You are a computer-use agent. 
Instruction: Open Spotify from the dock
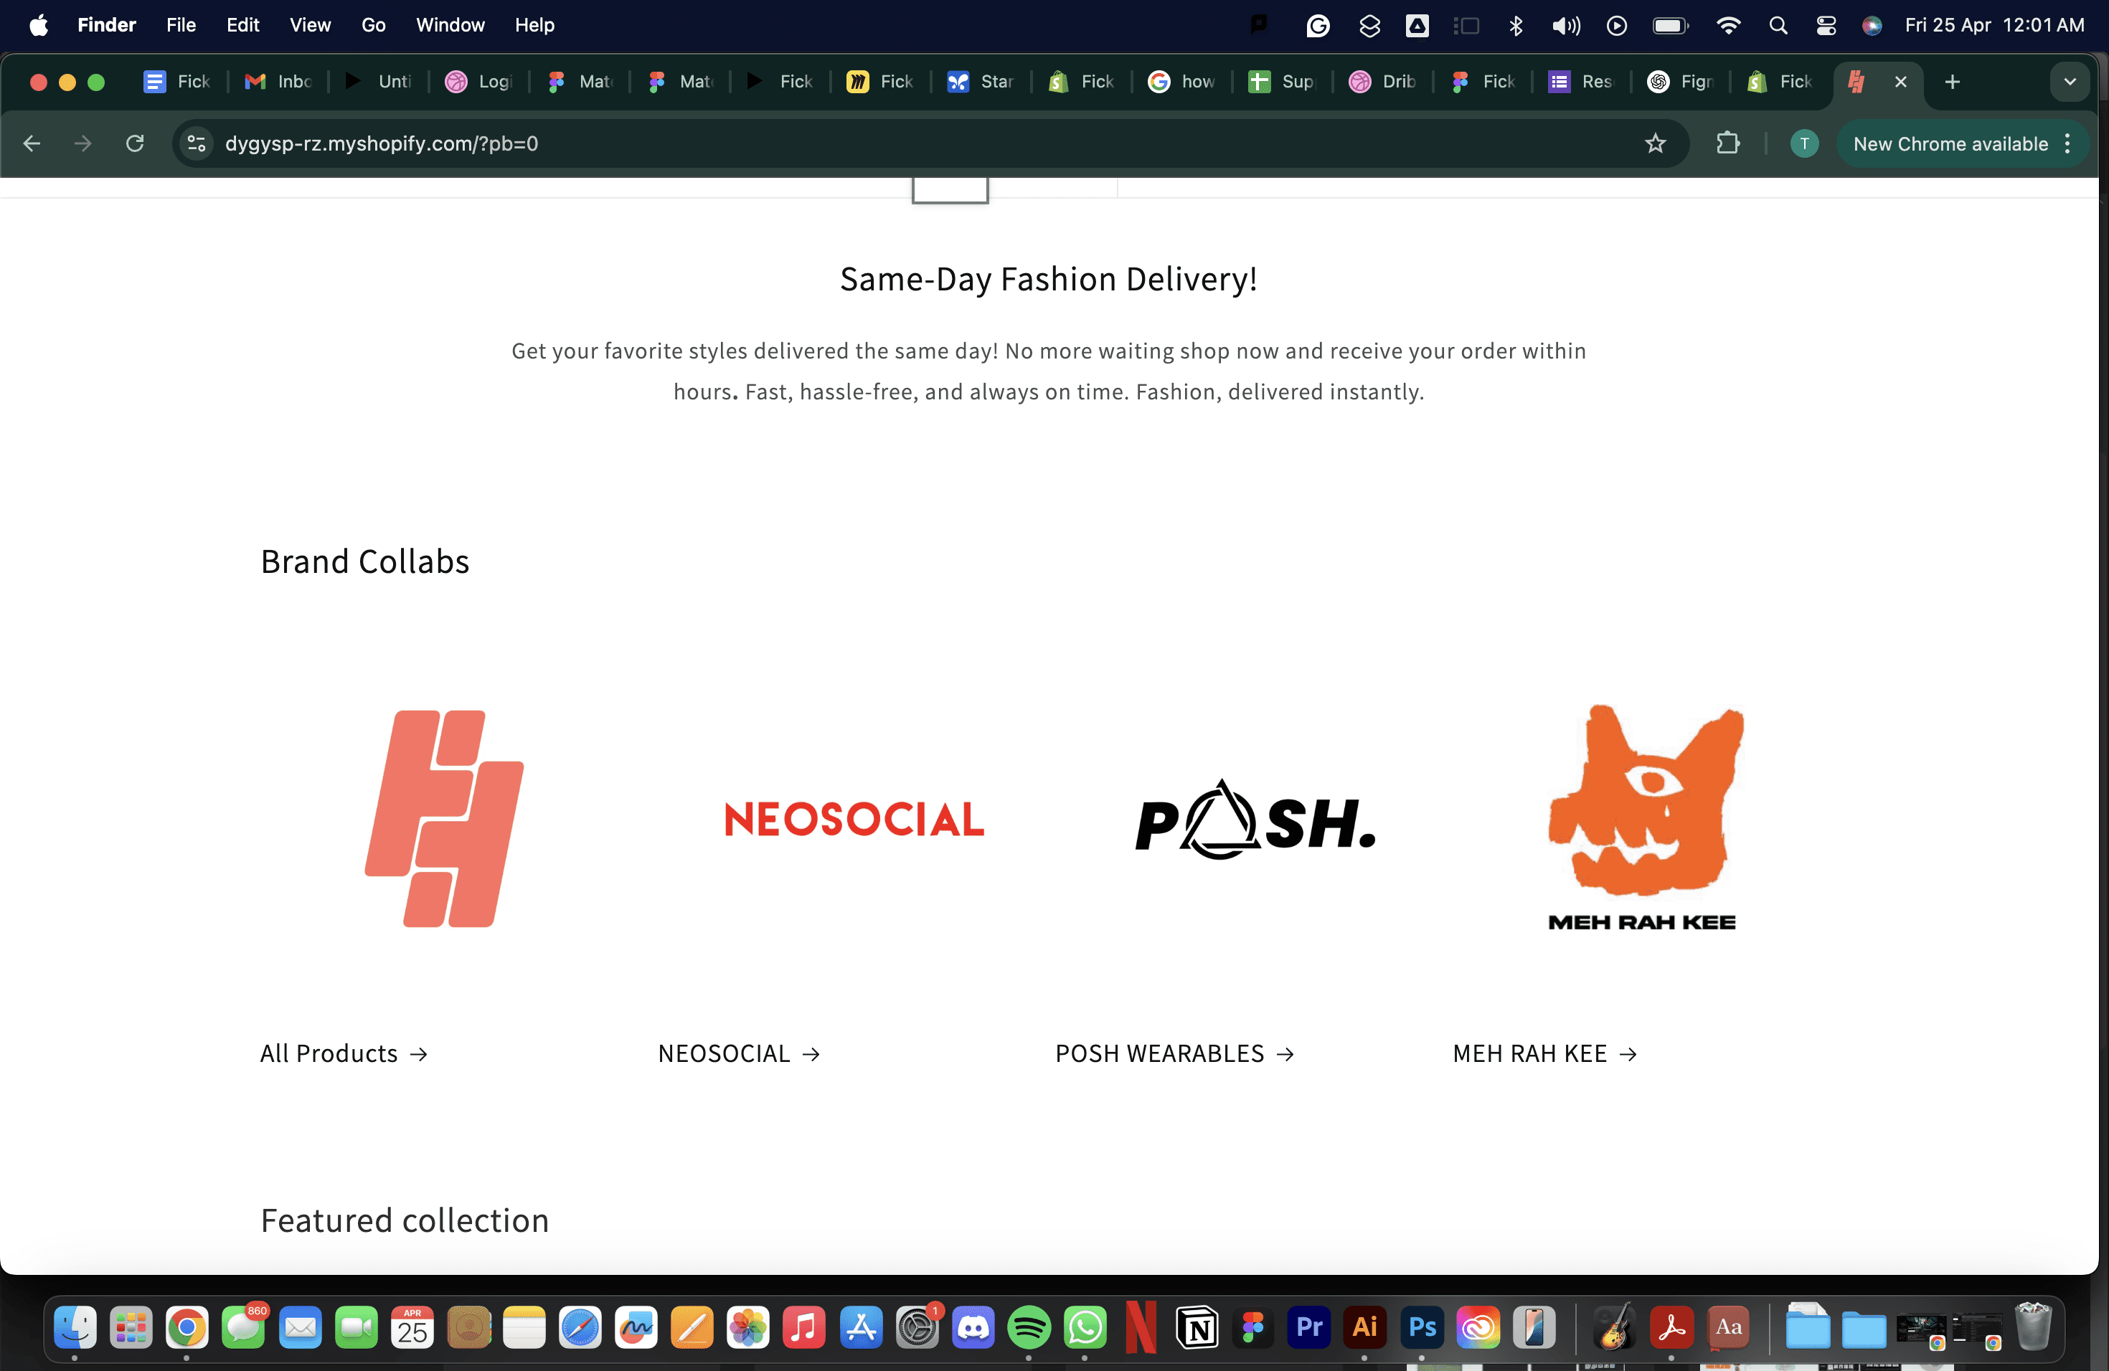coord(1028,1327)
